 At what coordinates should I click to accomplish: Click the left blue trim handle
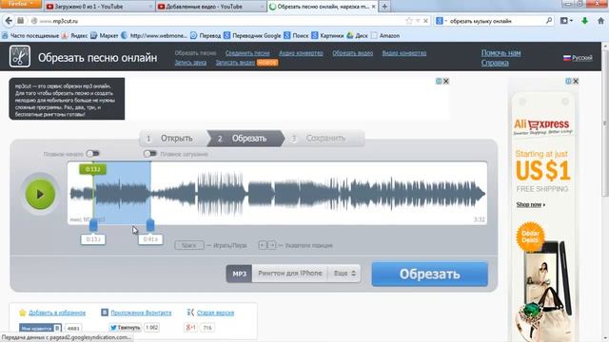tap(93, 225)
